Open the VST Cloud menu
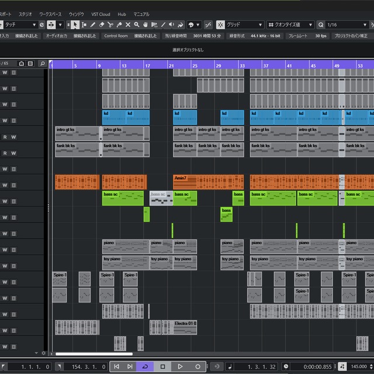This screenshot has height=374, width=374. pos(101,13)
